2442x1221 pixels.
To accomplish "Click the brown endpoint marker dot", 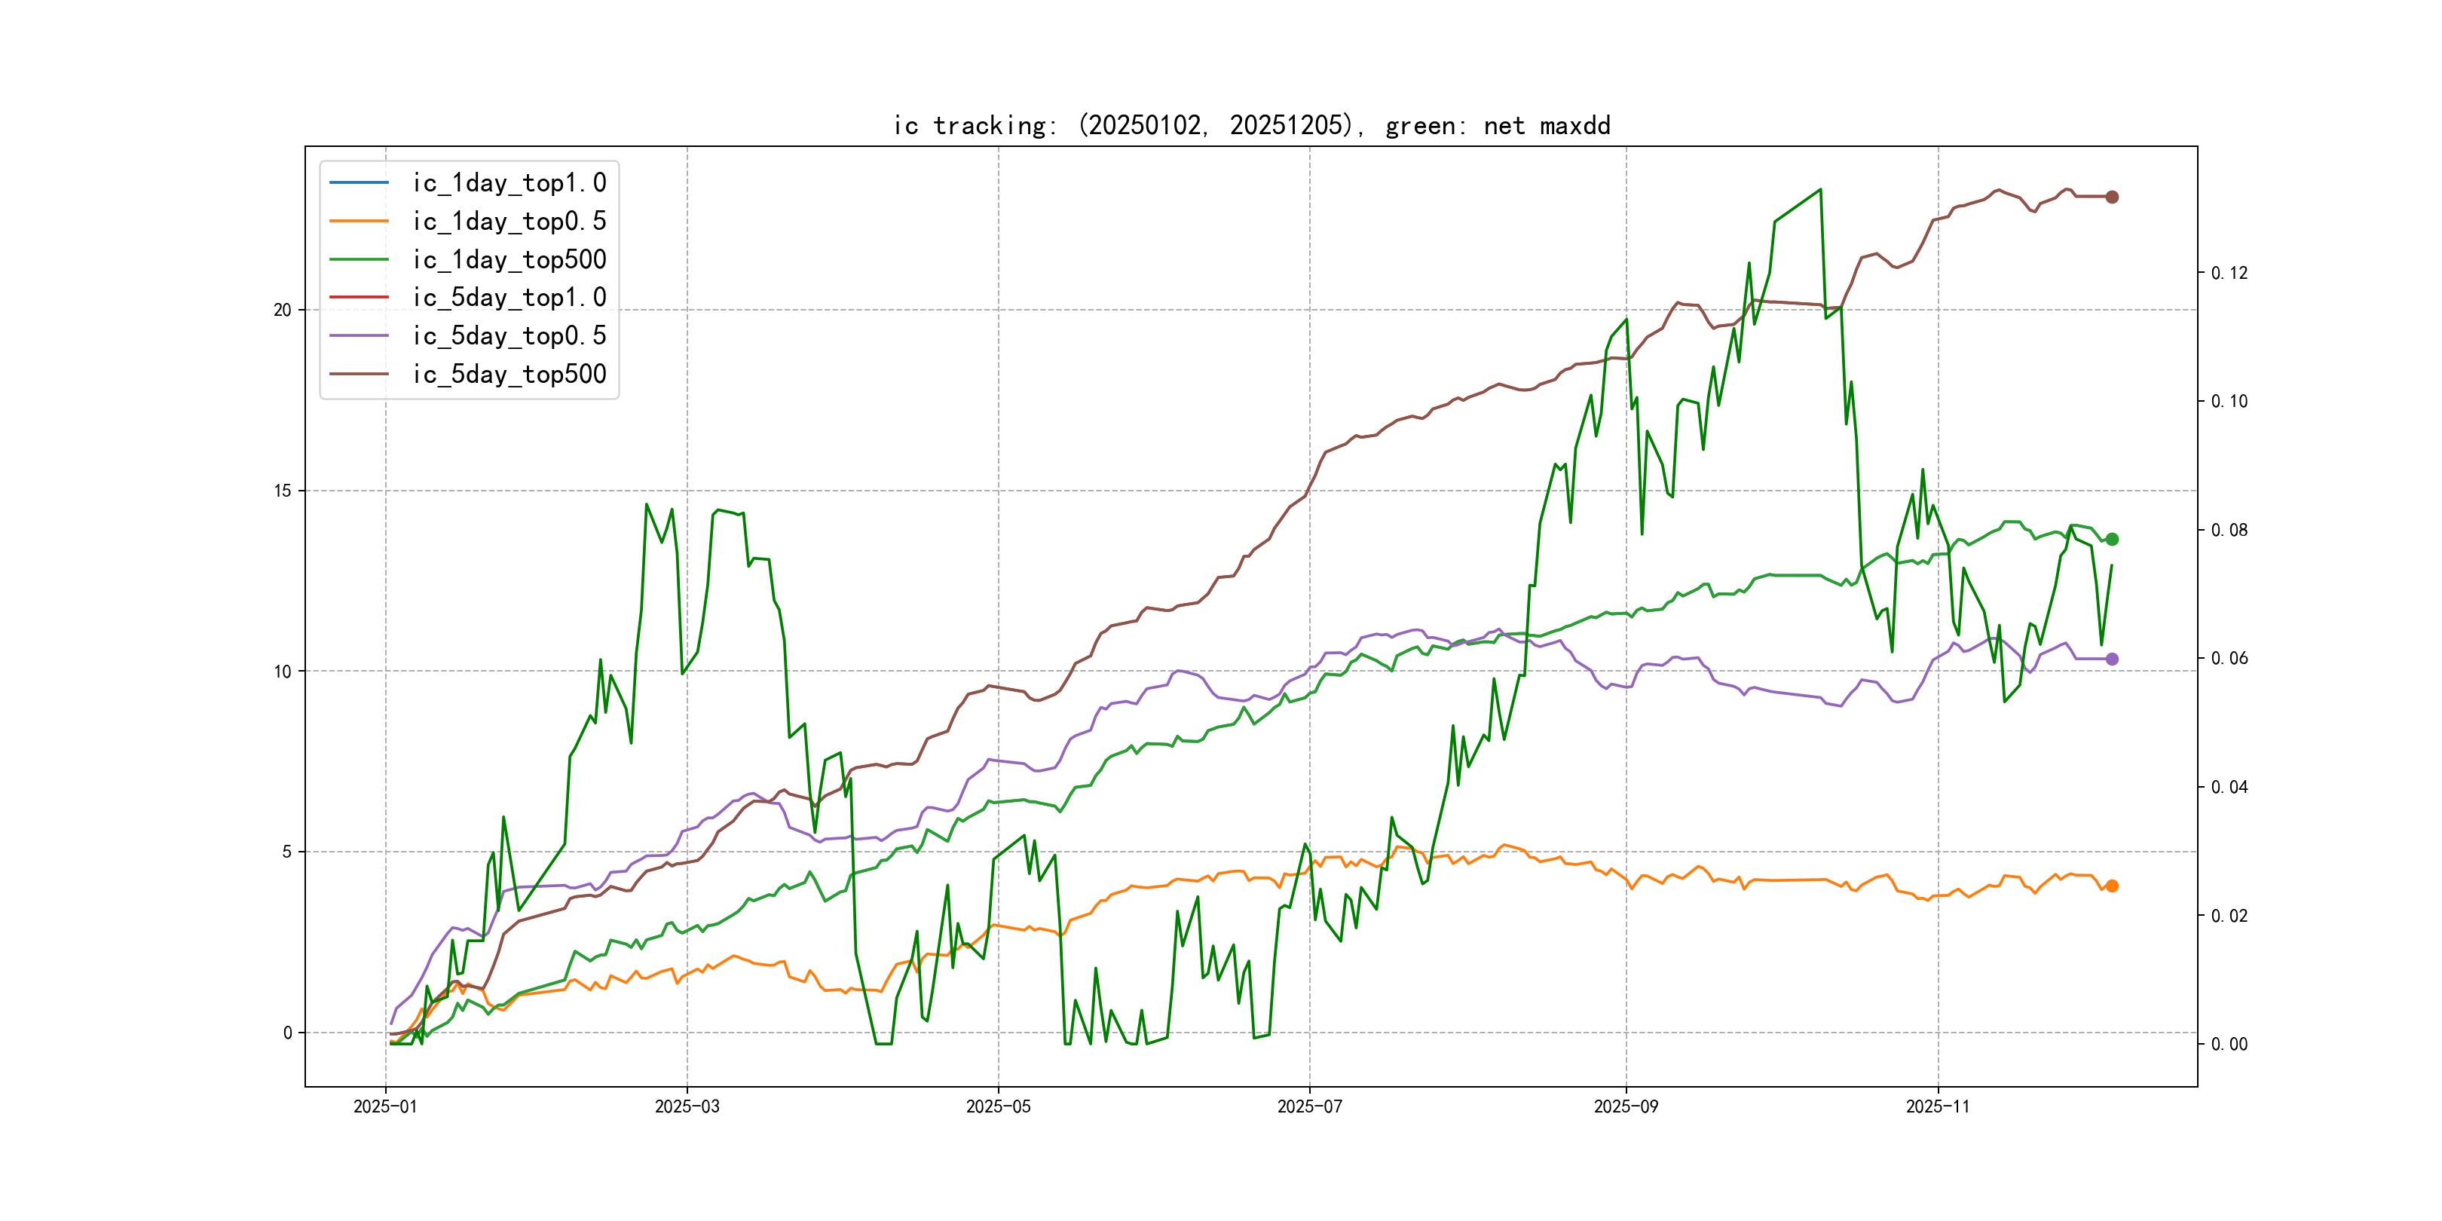I will [x=2111, y=197].
